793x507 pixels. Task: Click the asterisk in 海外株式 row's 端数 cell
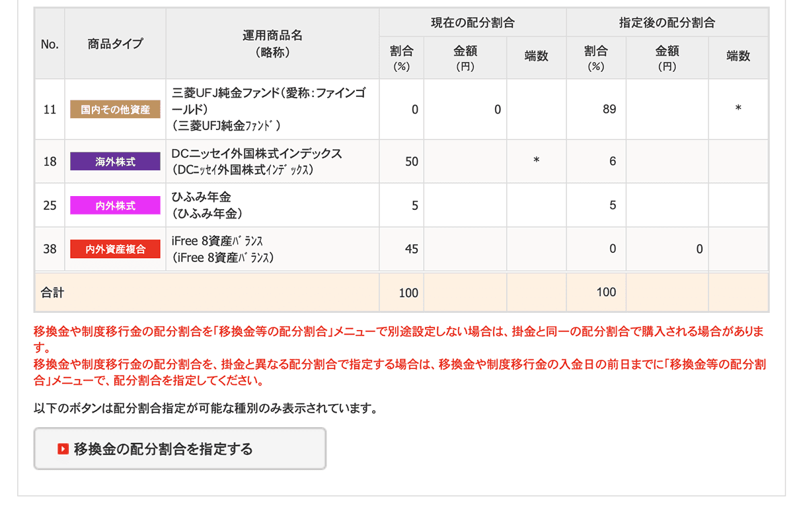pyautogui.click(x=536, y=161)
